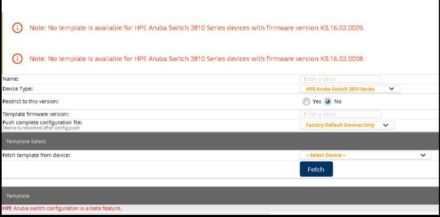Click the info icon beside KB.16.02.0008 note
440x217 pixels.
pos(17,58)
